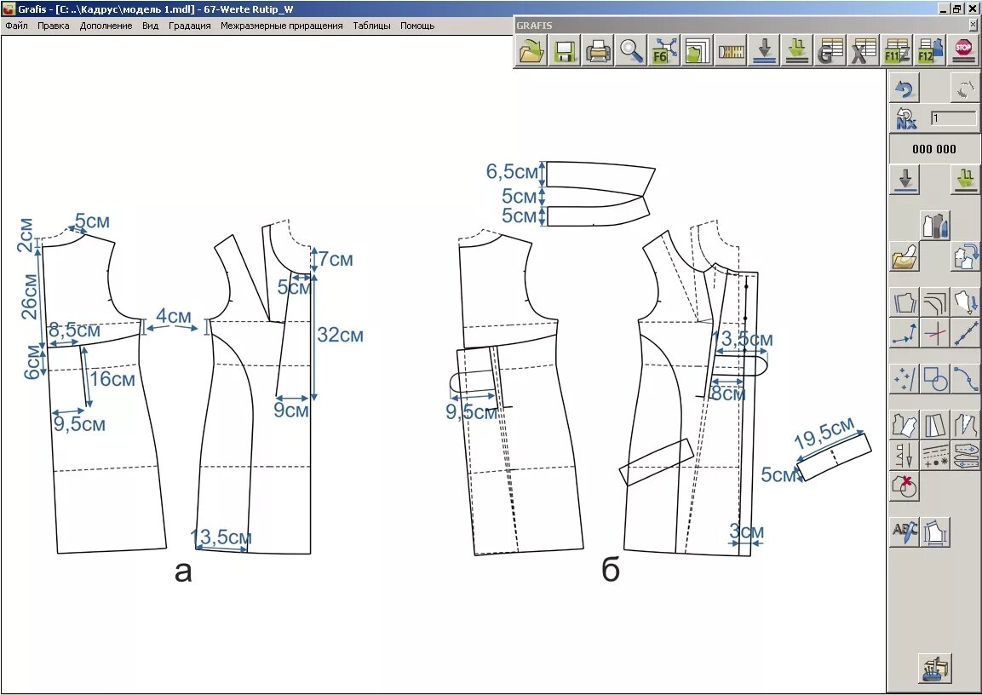Click the 6,5см collar dimension label
The image size is (982, 695).
point(512,171)
